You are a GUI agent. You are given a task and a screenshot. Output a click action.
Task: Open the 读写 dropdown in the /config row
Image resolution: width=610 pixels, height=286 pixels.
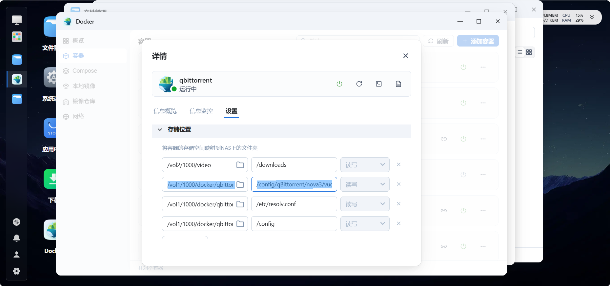click(365, 224)
